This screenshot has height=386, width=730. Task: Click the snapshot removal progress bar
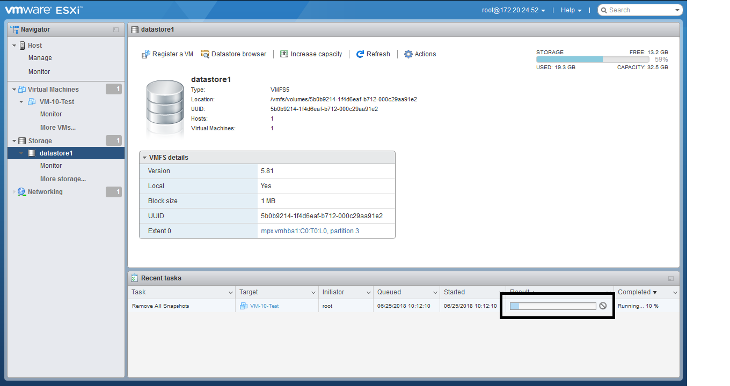tap(553, 306)
